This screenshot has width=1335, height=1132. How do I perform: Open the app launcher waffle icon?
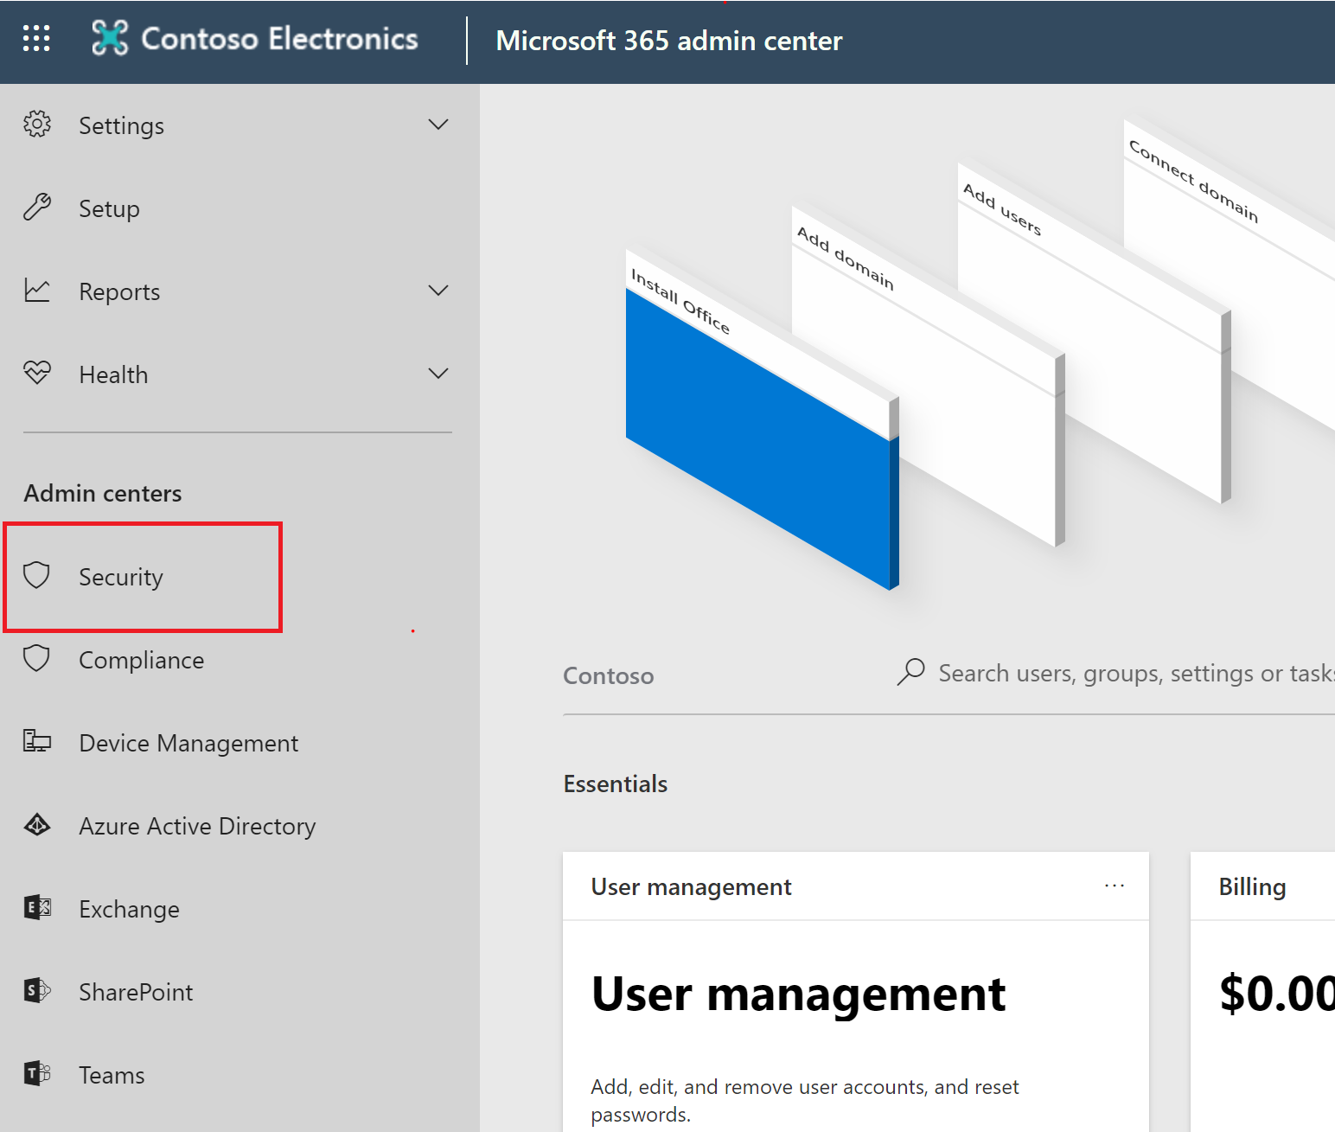pos(36,39)
